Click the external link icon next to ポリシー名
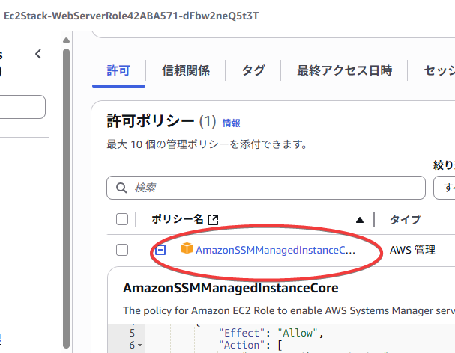Image resolution: width=455 pixels, height=353 pixels. (x=213, y=219)
